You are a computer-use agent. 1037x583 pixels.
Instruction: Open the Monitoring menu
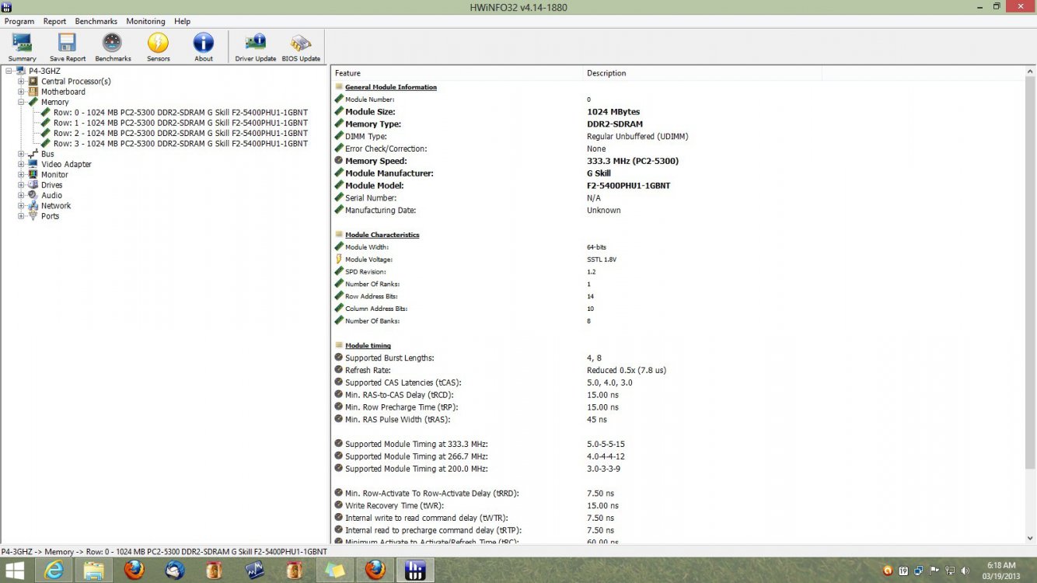point(145,21)
